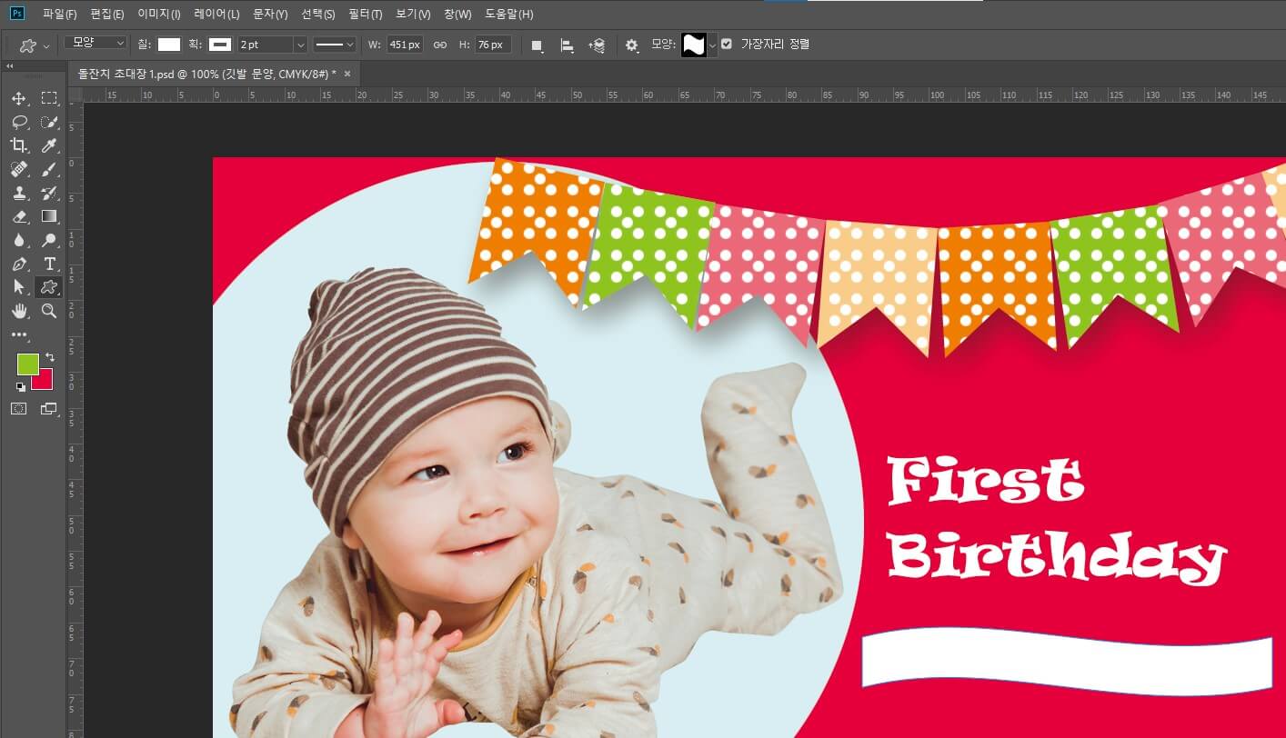Select the Dodge tool

[x=49, y=240]
